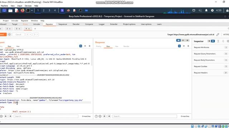Toggle non-printable characters in the response
This screenshot has width=229, height=128.
click(x=184, y=46)
